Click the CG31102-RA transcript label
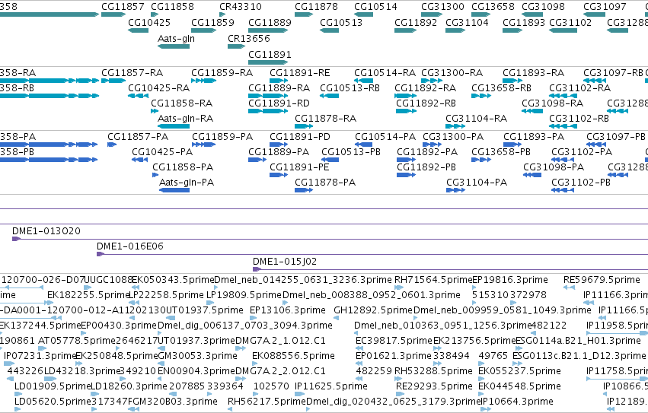Viewport: 648px width, 413px height. point(579,88)
